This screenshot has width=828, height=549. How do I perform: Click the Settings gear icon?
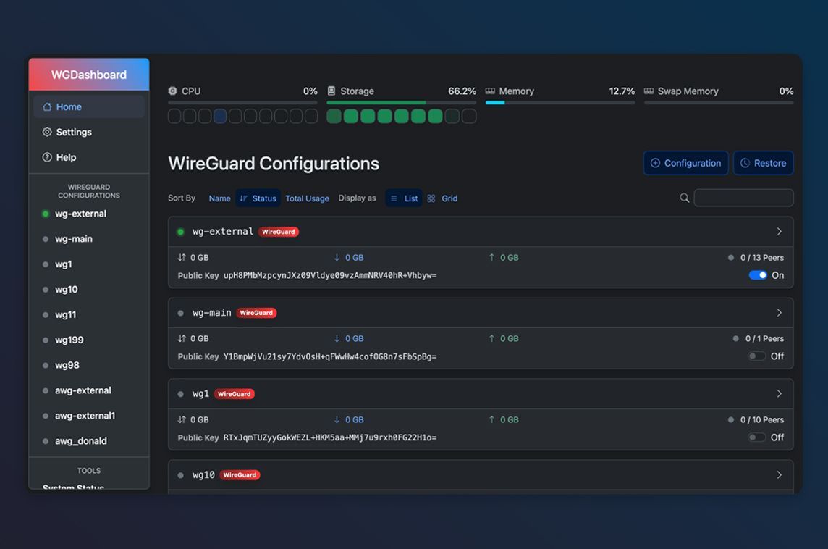[x=47, y=132]
